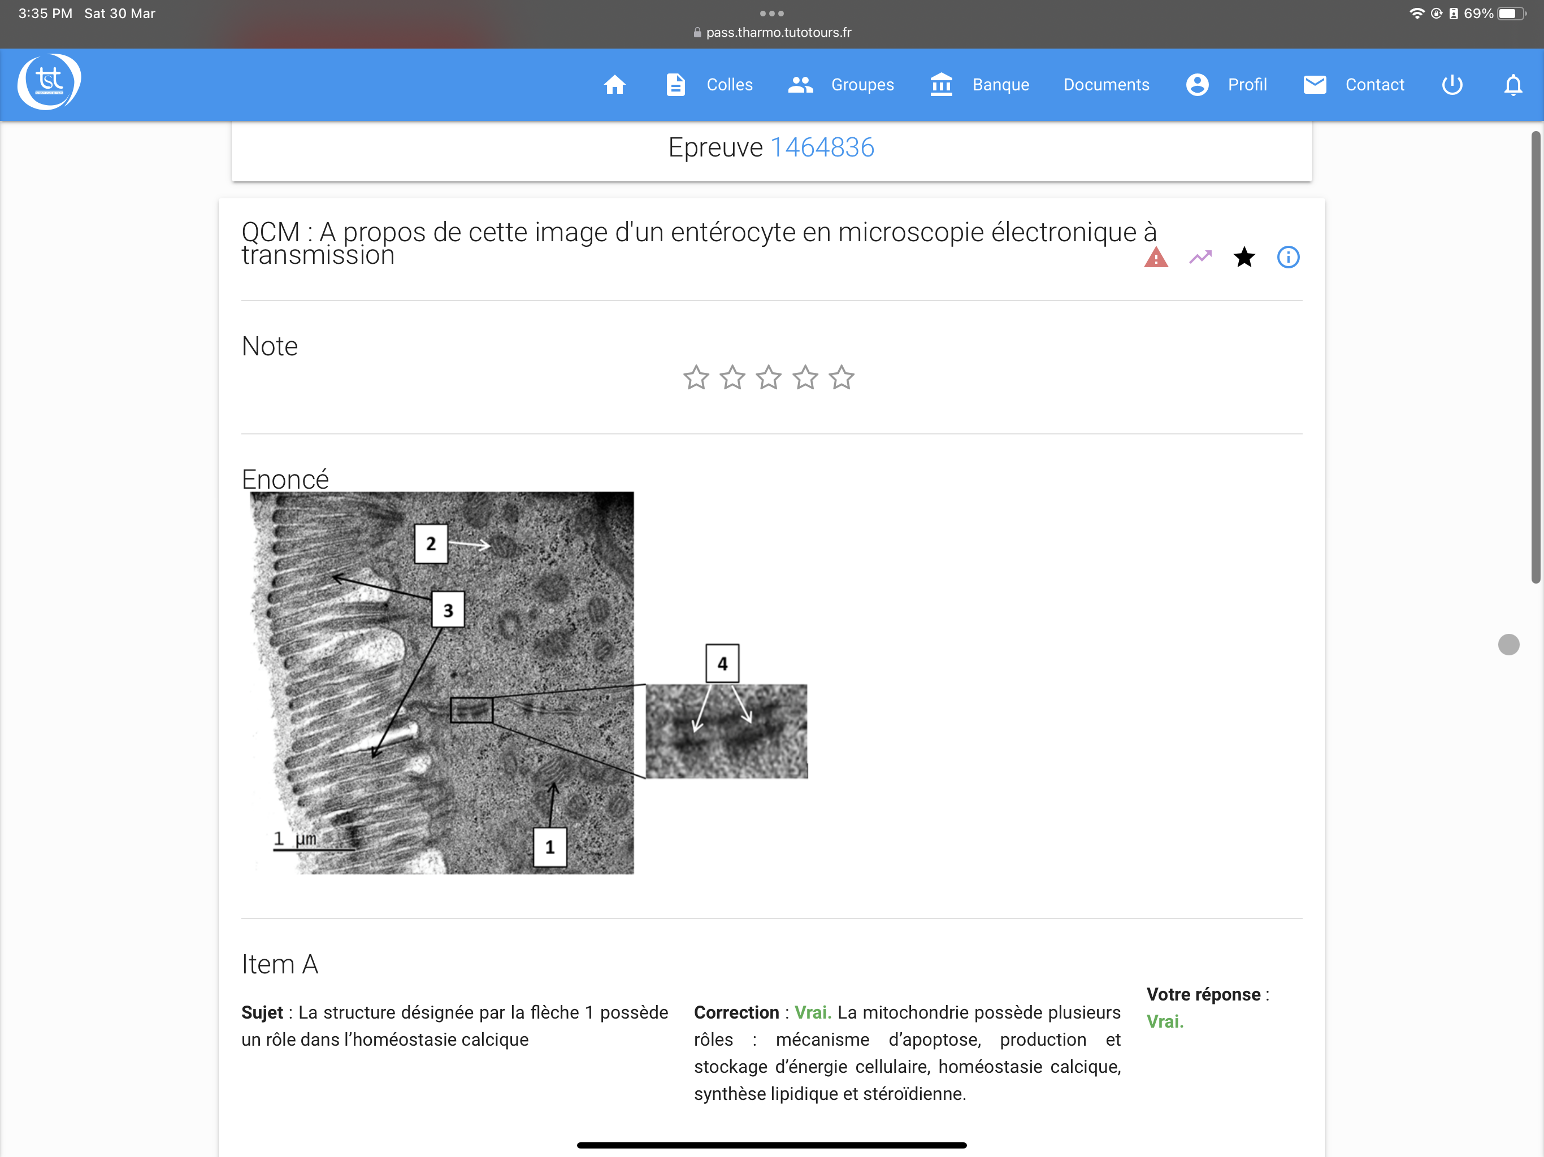Toggle the black favorite star

click(x=1244, y=258)
